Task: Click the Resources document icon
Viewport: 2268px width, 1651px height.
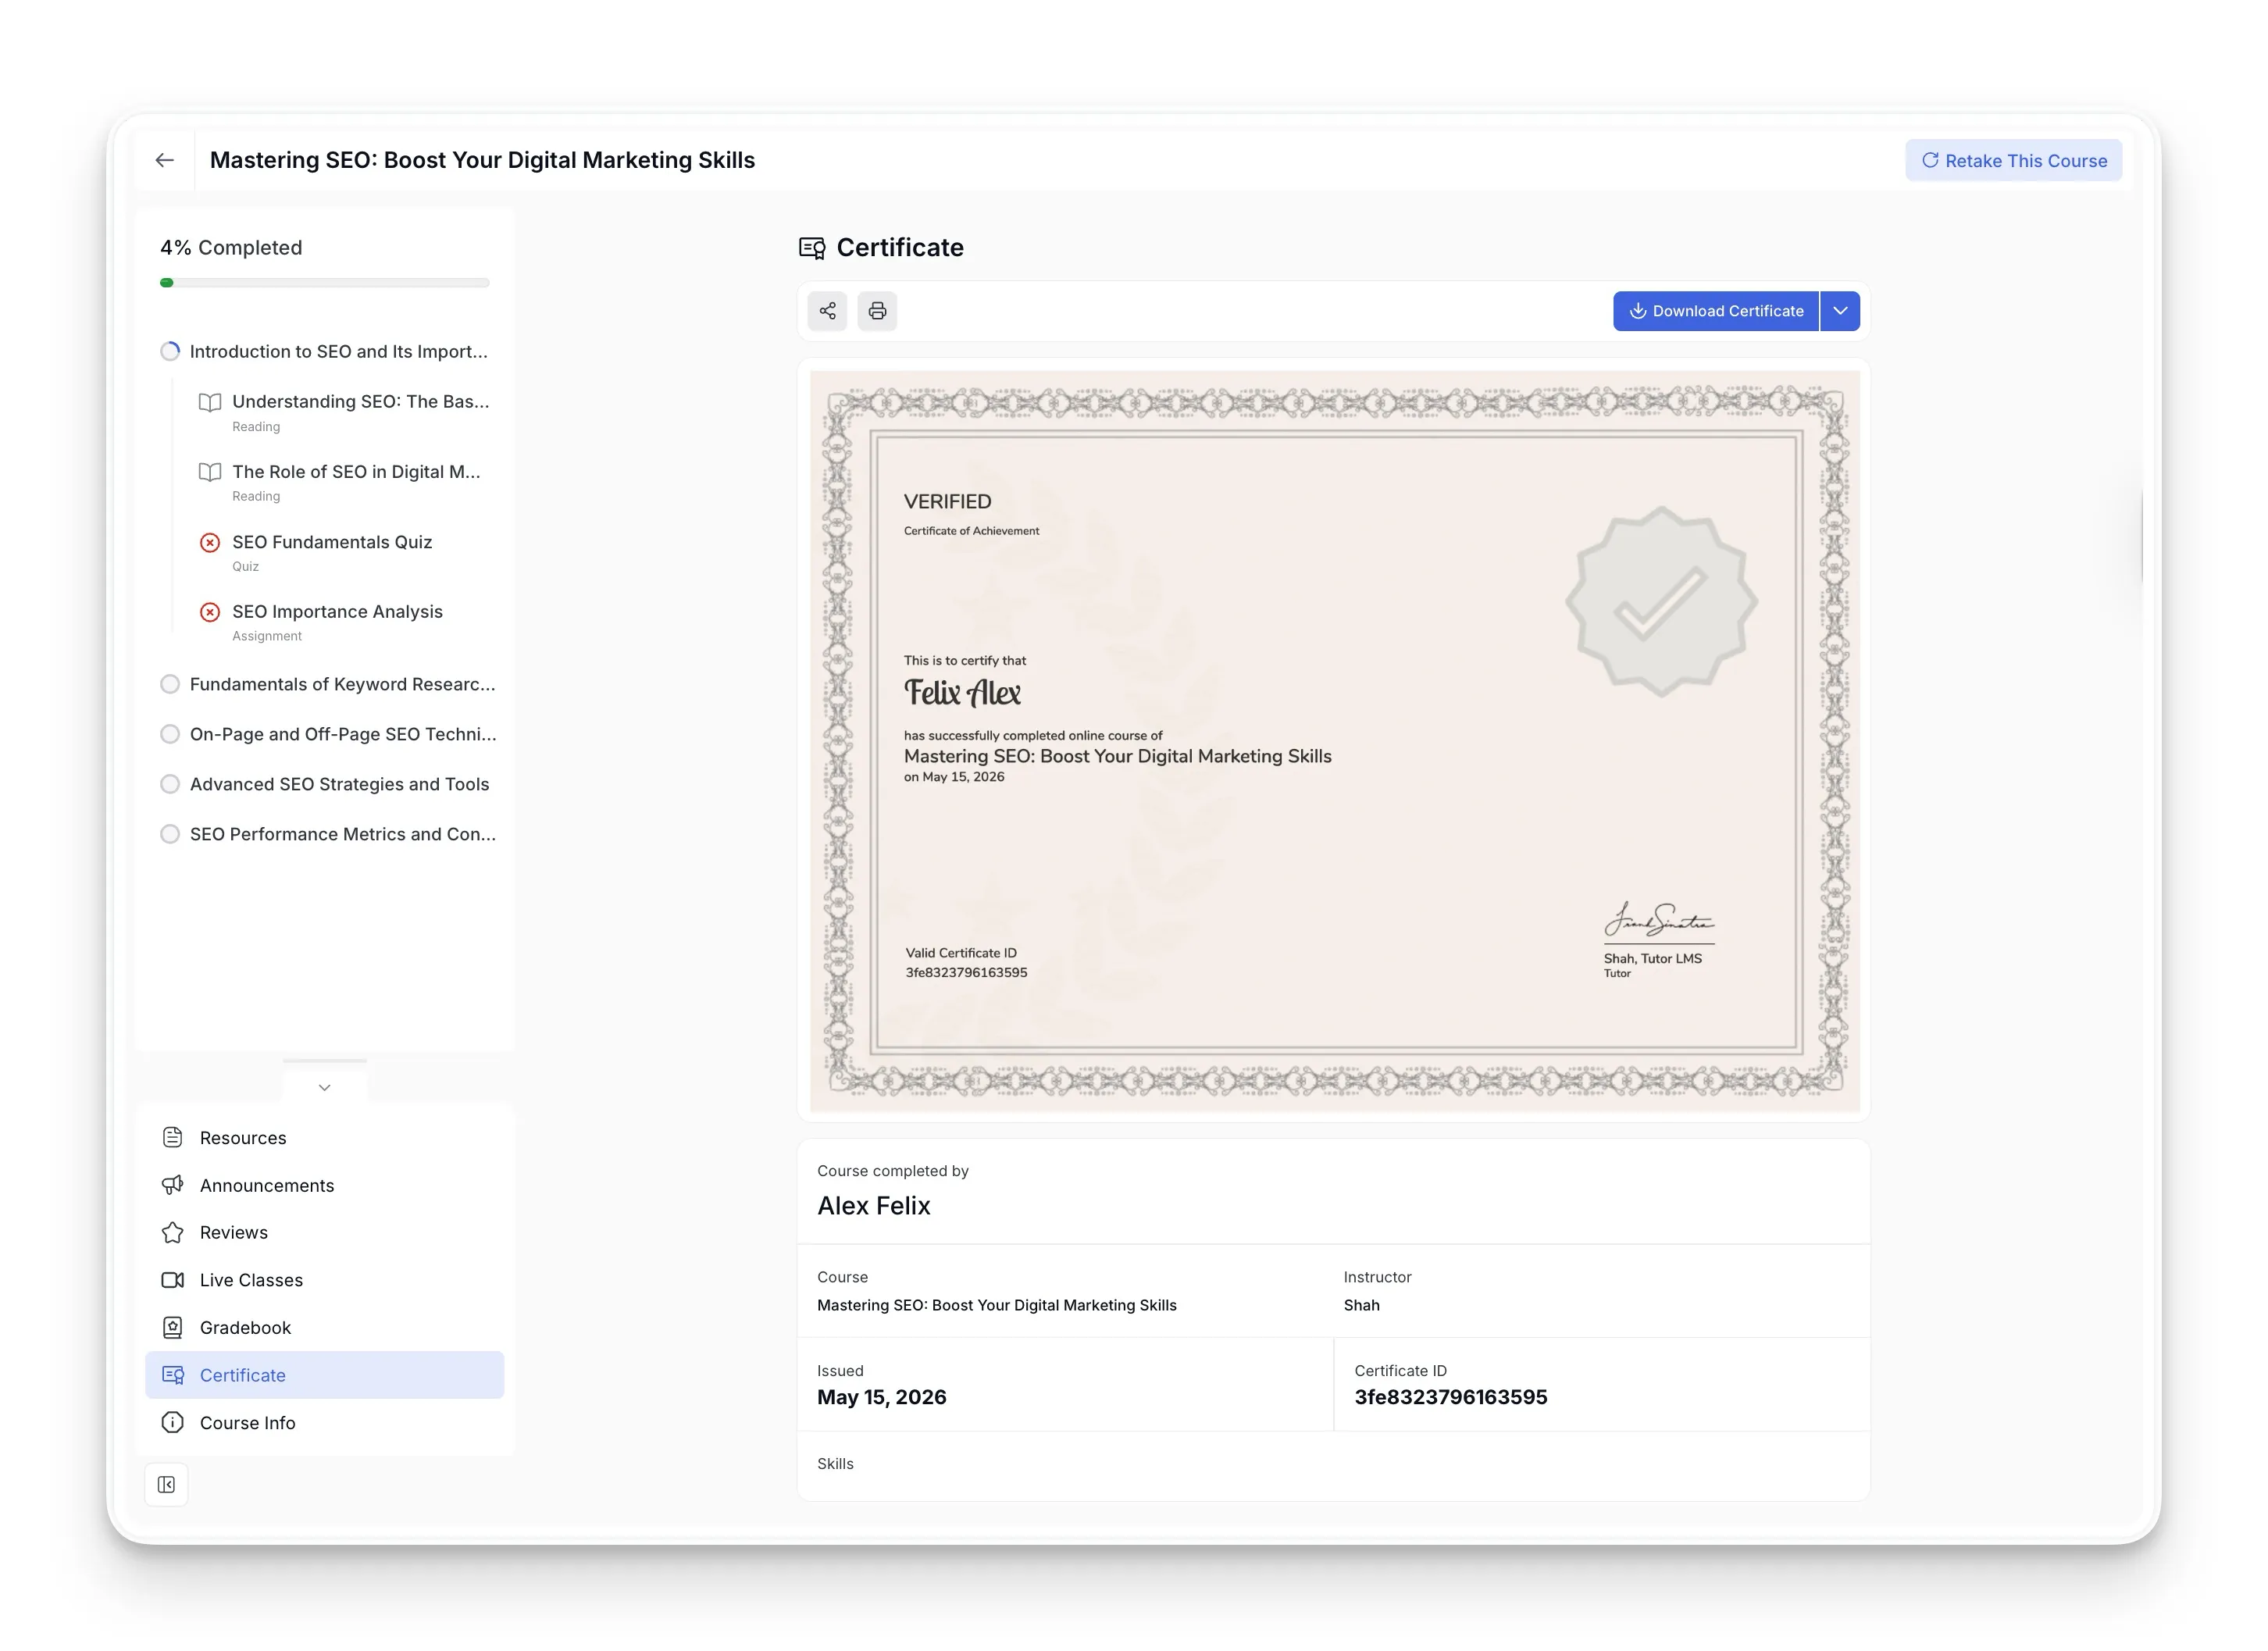Action: click(172, 1137)
